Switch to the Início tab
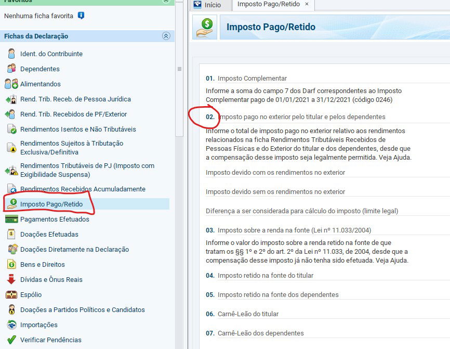This screenshot has height=349, width=450. 207,5
